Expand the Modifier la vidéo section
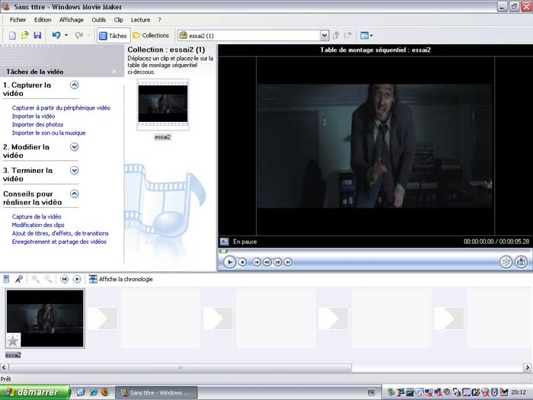This screenshot has width=533, height=400. (74, 147)
